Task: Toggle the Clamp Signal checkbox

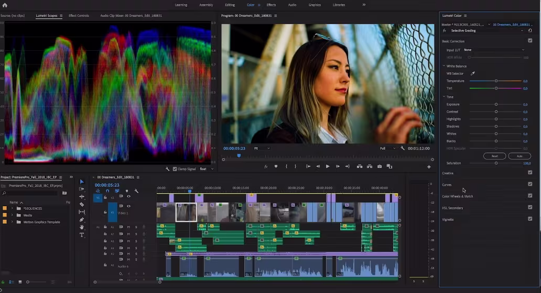Action: coord(175,169)
